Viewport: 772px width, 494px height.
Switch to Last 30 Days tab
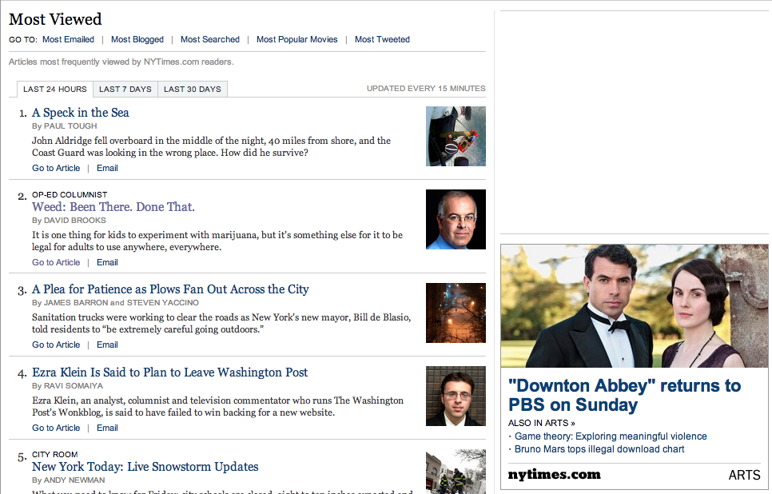193,90
